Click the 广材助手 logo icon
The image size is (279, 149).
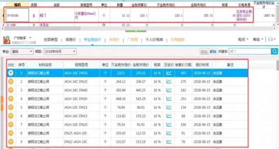pos(7,40)
